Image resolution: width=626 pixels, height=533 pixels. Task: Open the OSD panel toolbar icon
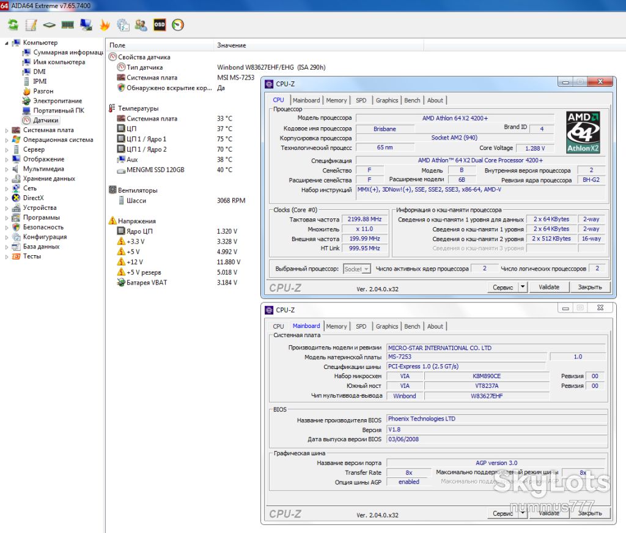click(x=160, y=24)
